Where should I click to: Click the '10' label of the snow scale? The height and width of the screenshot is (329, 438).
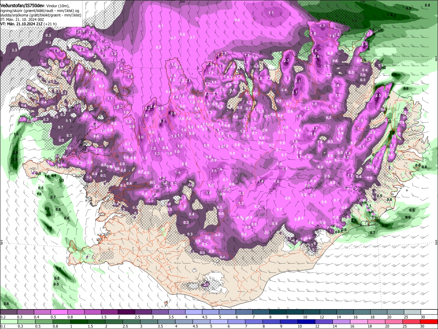tap(305, 317)
